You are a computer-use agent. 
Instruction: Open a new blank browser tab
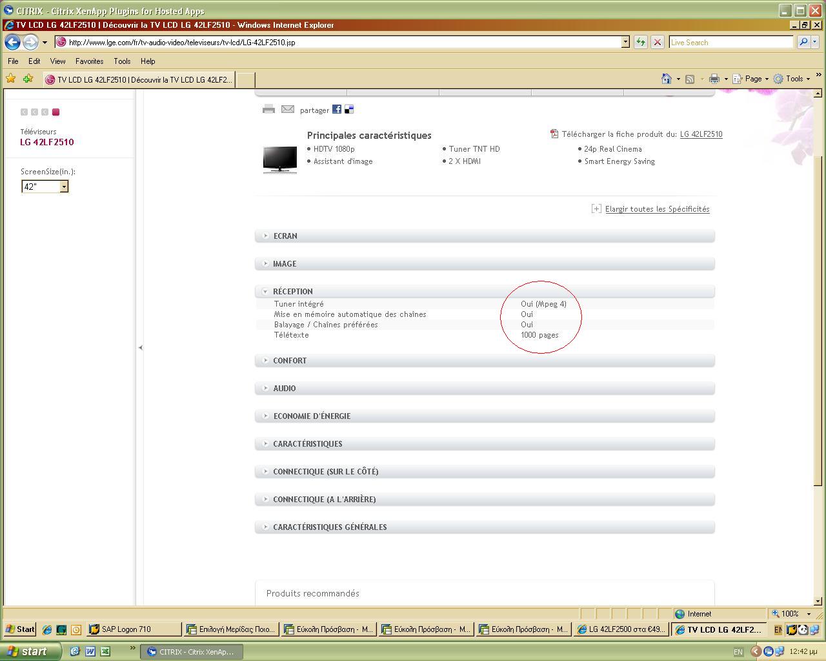coord(245,80)
